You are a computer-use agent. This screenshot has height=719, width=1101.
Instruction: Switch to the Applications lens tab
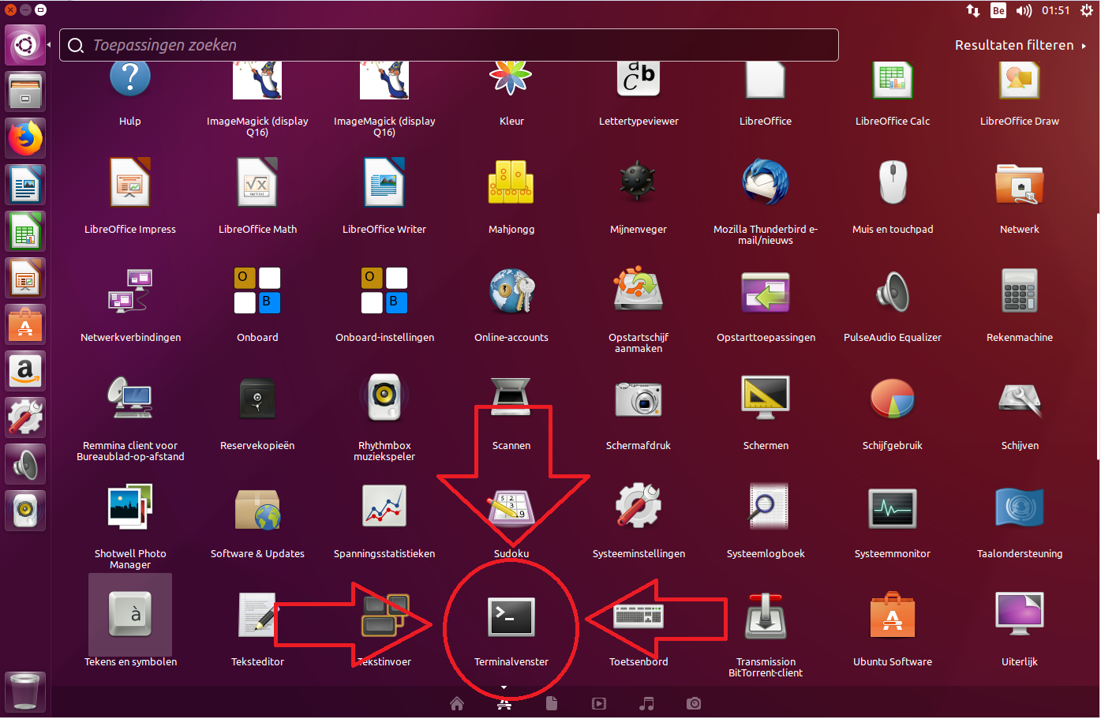tap(504, 703)
